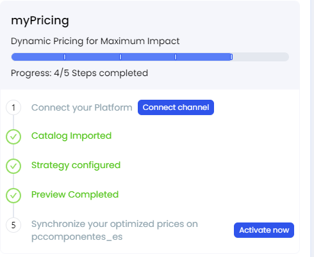Click the first progress bar segment marker
Image resolution: width=314 pixels, height=257 pixels.
coord(65,57)
